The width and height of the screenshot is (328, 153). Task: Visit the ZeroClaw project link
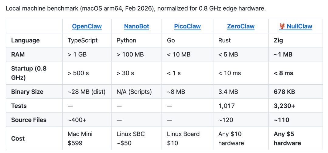click(241, 26)
